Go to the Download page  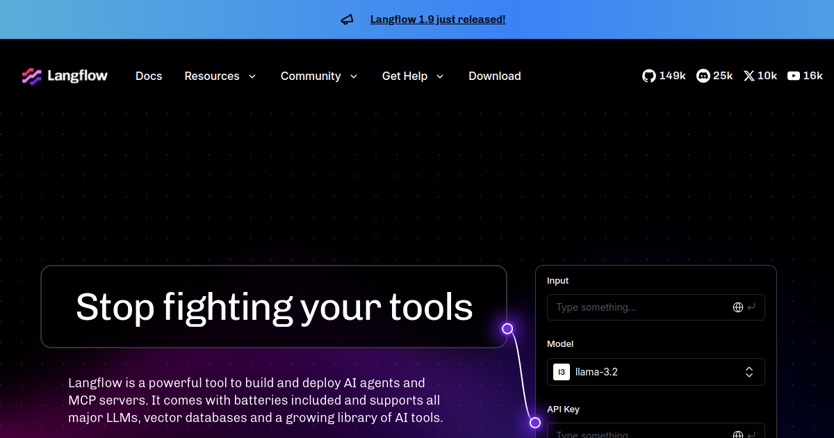pyautogui.click(x=495, y=76)
